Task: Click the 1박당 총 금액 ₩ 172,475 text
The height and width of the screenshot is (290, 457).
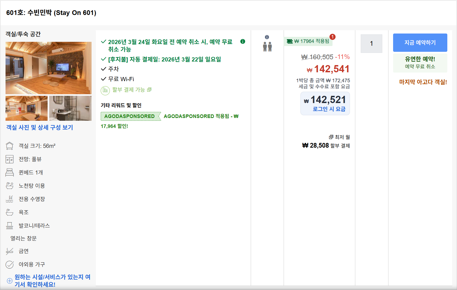Action: [x=323, y=80]
